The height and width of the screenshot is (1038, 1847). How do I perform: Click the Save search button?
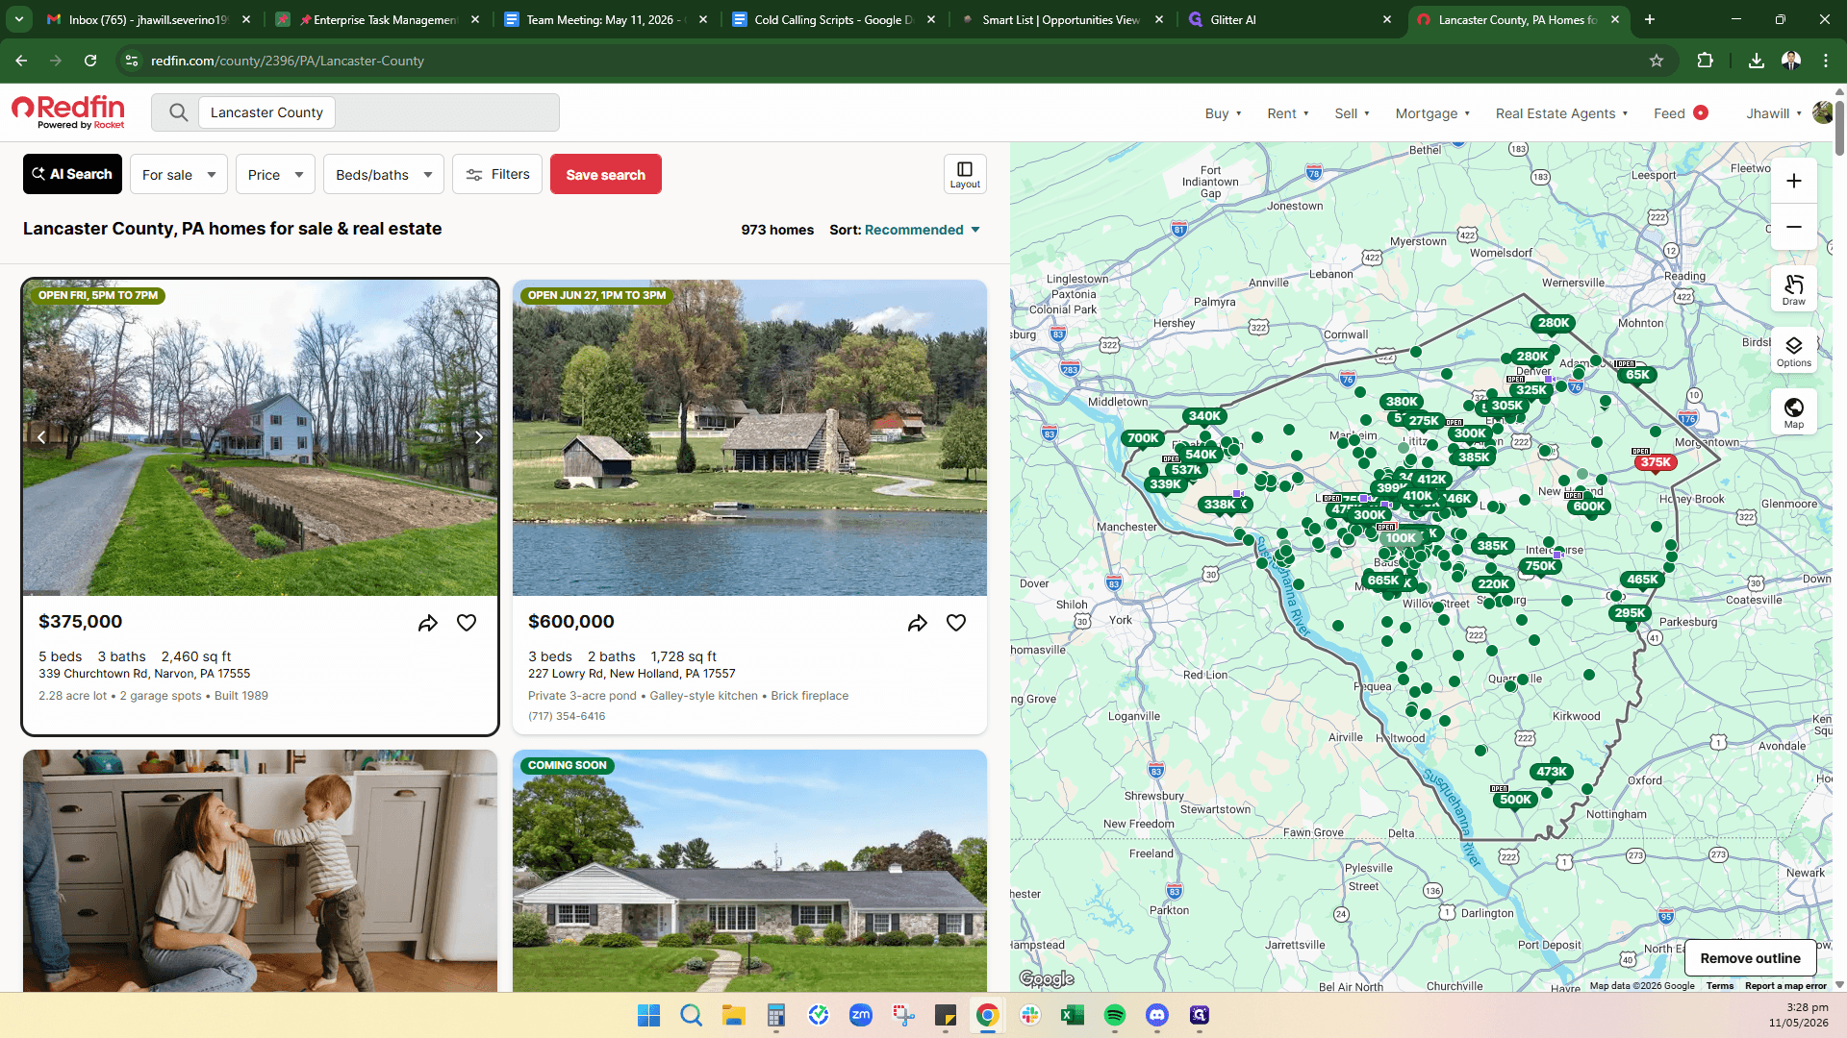605,174
